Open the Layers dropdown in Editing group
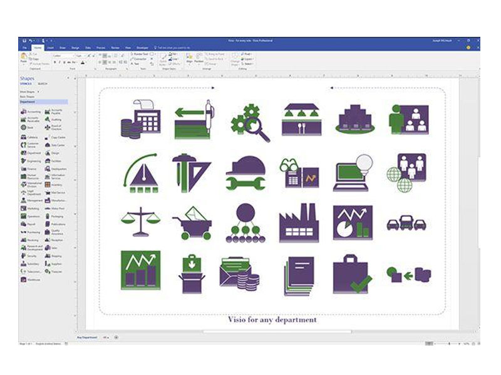Screen dimensions: 501x375 click(x=247, y=59)
